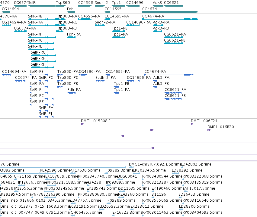The image size is (257, 217).
Task: Select the SelR gene label
Action: (x=32, y=3)
